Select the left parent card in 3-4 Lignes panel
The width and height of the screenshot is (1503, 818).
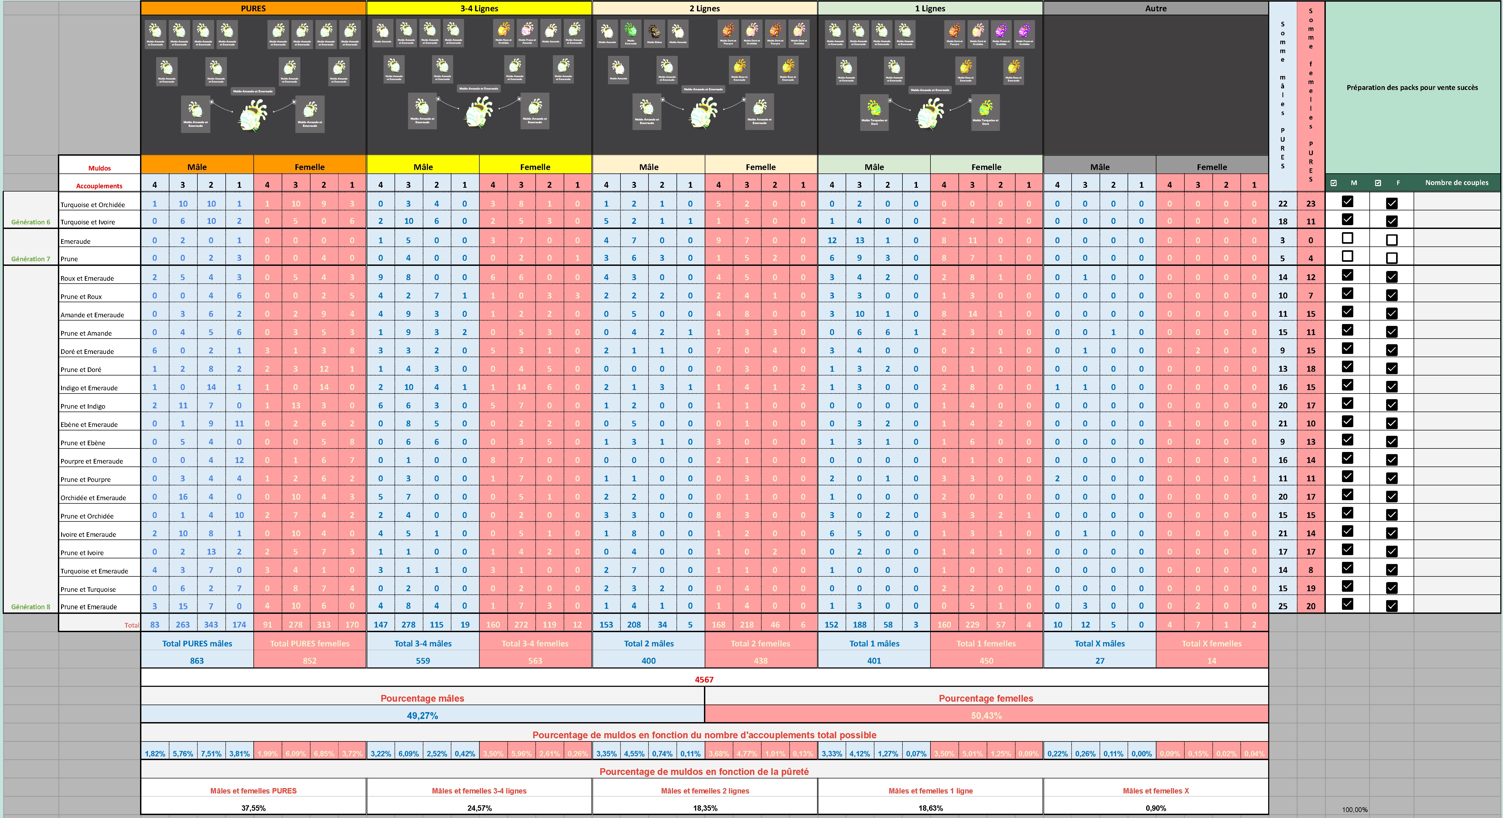tap(423, 111)
